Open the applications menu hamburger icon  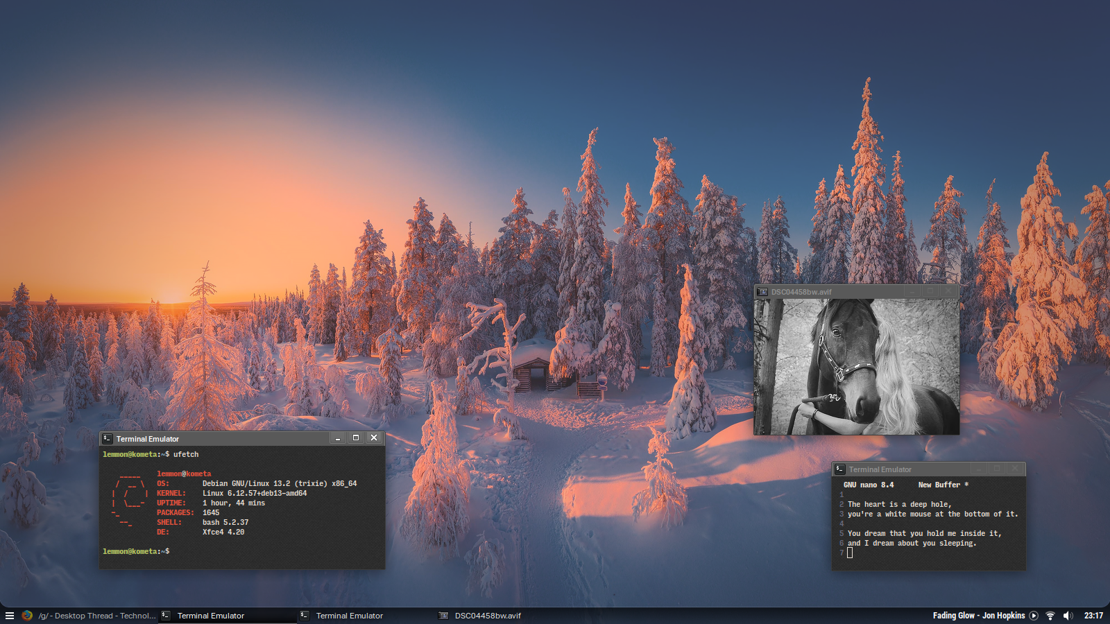pos(10,616)
